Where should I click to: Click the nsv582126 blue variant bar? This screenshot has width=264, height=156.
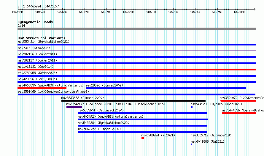[x=136, y=57]
